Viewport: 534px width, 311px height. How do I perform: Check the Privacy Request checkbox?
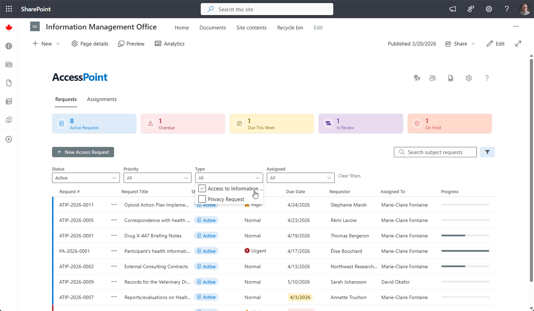tap(202, 199)
